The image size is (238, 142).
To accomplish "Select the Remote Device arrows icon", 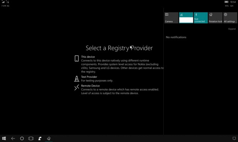I will coord(77,88).
